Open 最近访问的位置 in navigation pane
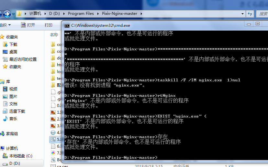The image size is (268, 167). (23, 59)
